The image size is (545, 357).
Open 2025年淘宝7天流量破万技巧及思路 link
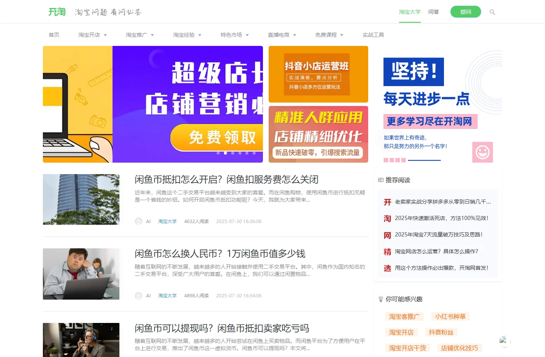point(439,235)
